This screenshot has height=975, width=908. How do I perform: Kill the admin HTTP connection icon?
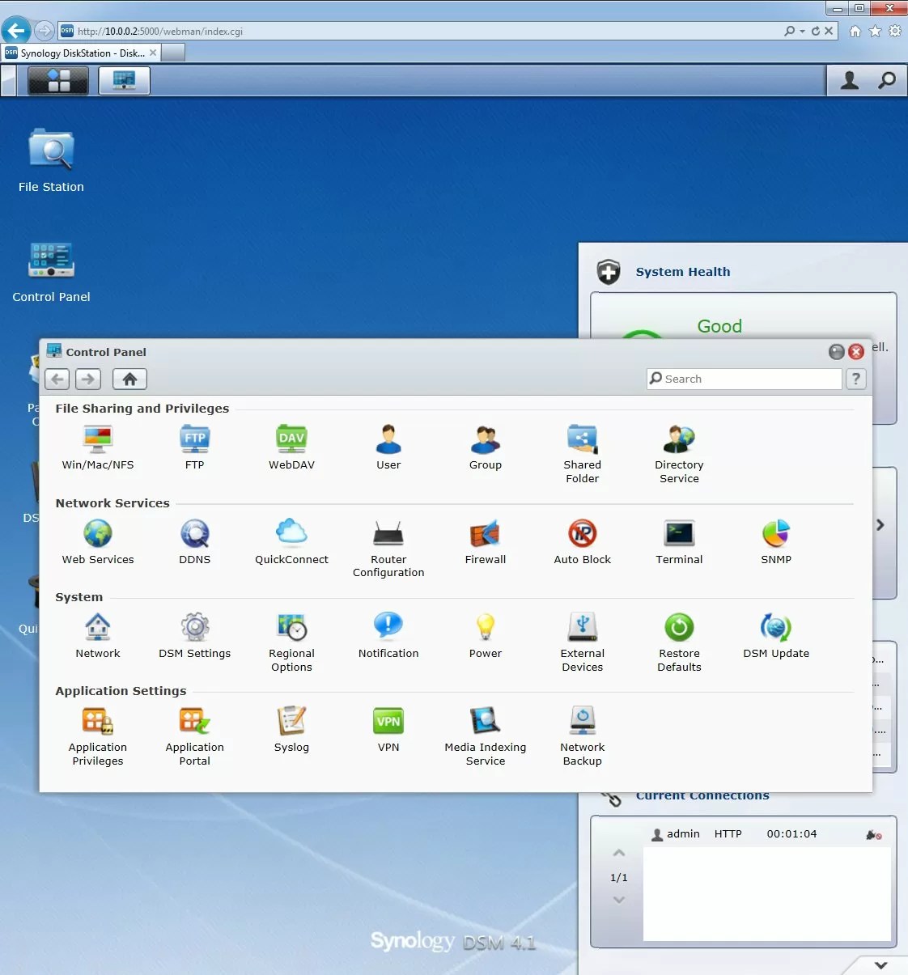874,834
